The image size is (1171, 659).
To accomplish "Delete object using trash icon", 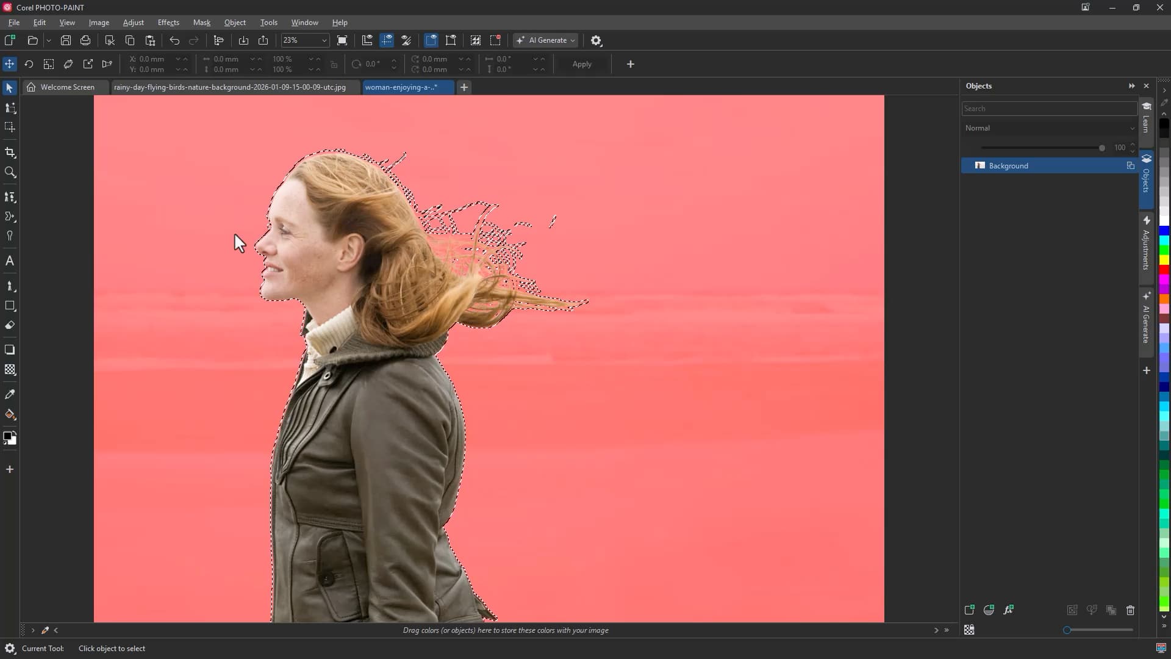I will click(x=1130, y=610).
